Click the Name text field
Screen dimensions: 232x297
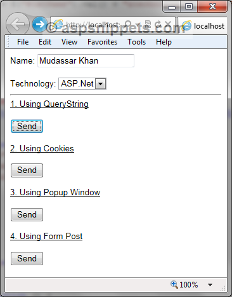point(86,61)
